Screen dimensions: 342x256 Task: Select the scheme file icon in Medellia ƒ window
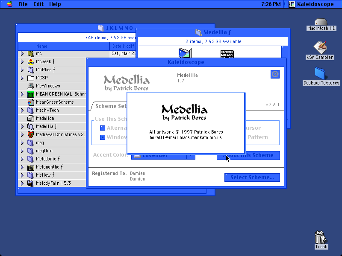185,52
